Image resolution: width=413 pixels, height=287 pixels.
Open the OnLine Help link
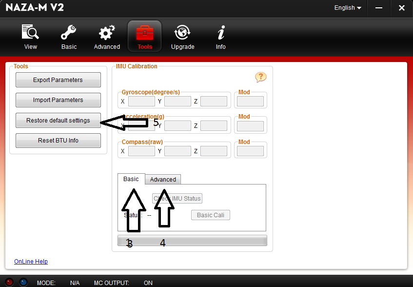tap(31, 262)
